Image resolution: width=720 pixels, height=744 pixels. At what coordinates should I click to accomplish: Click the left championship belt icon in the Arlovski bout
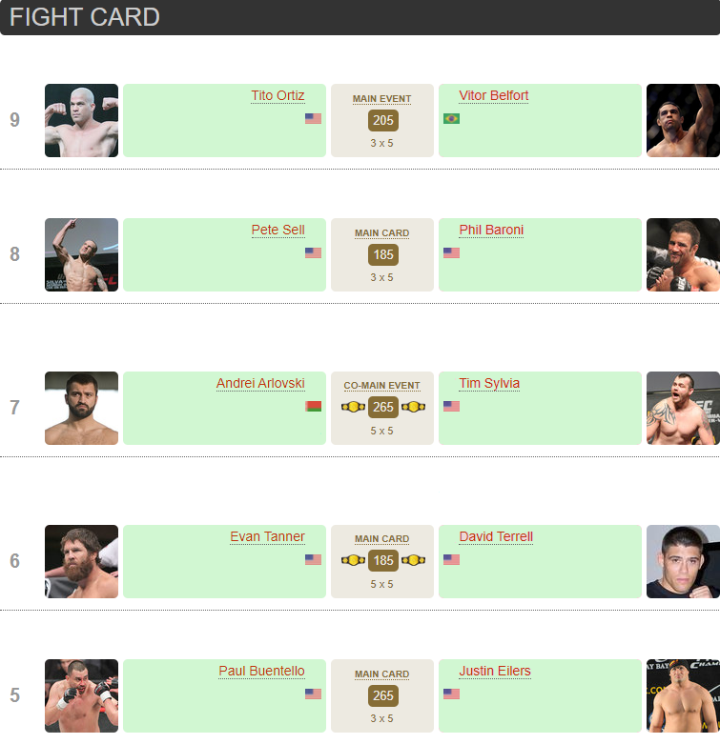(x=353, y=407)
